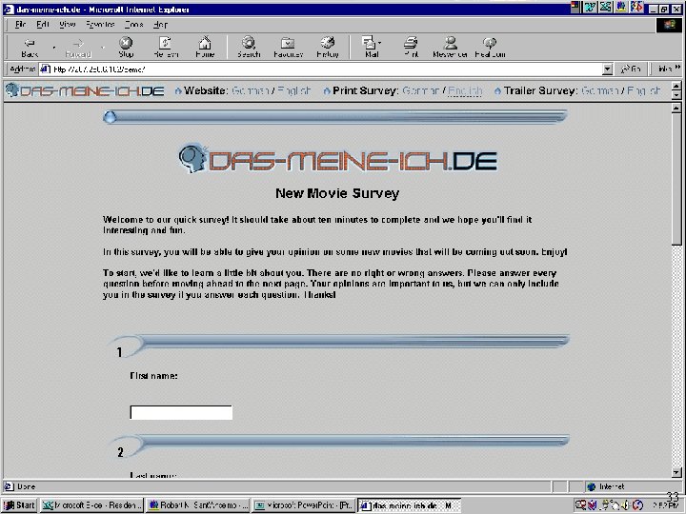Click the Website German link

[x=251, y=91]
